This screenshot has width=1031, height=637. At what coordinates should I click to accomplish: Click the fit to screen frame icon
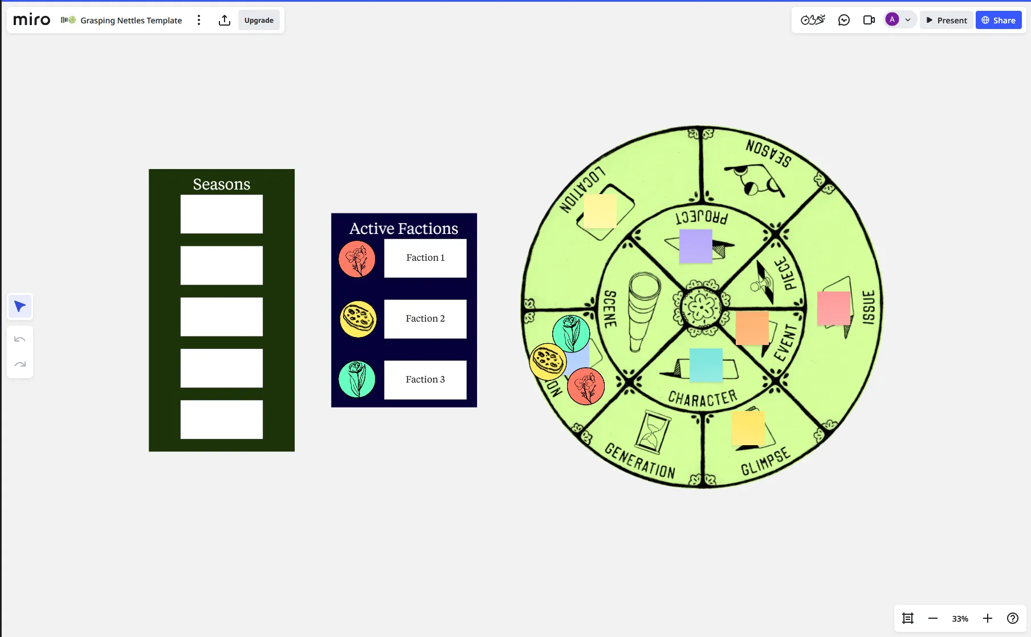tap(908, 618)
